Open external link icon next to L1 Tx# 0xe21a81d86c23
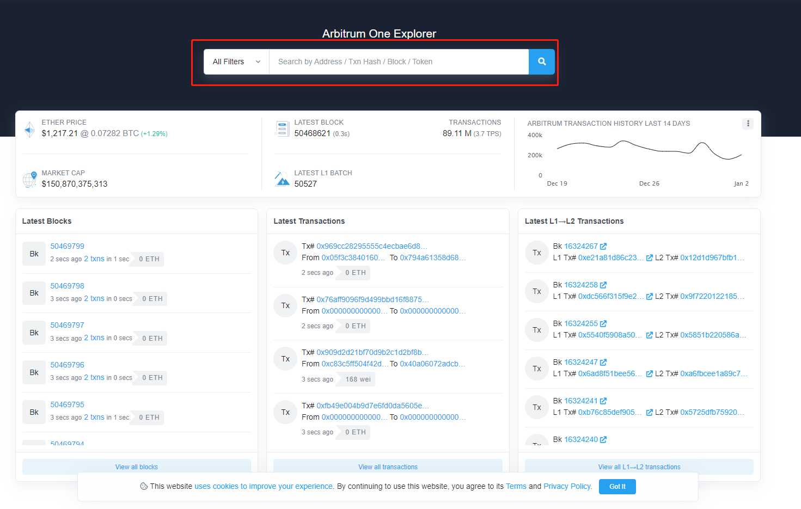801x509 pixels. coord(649,258)
